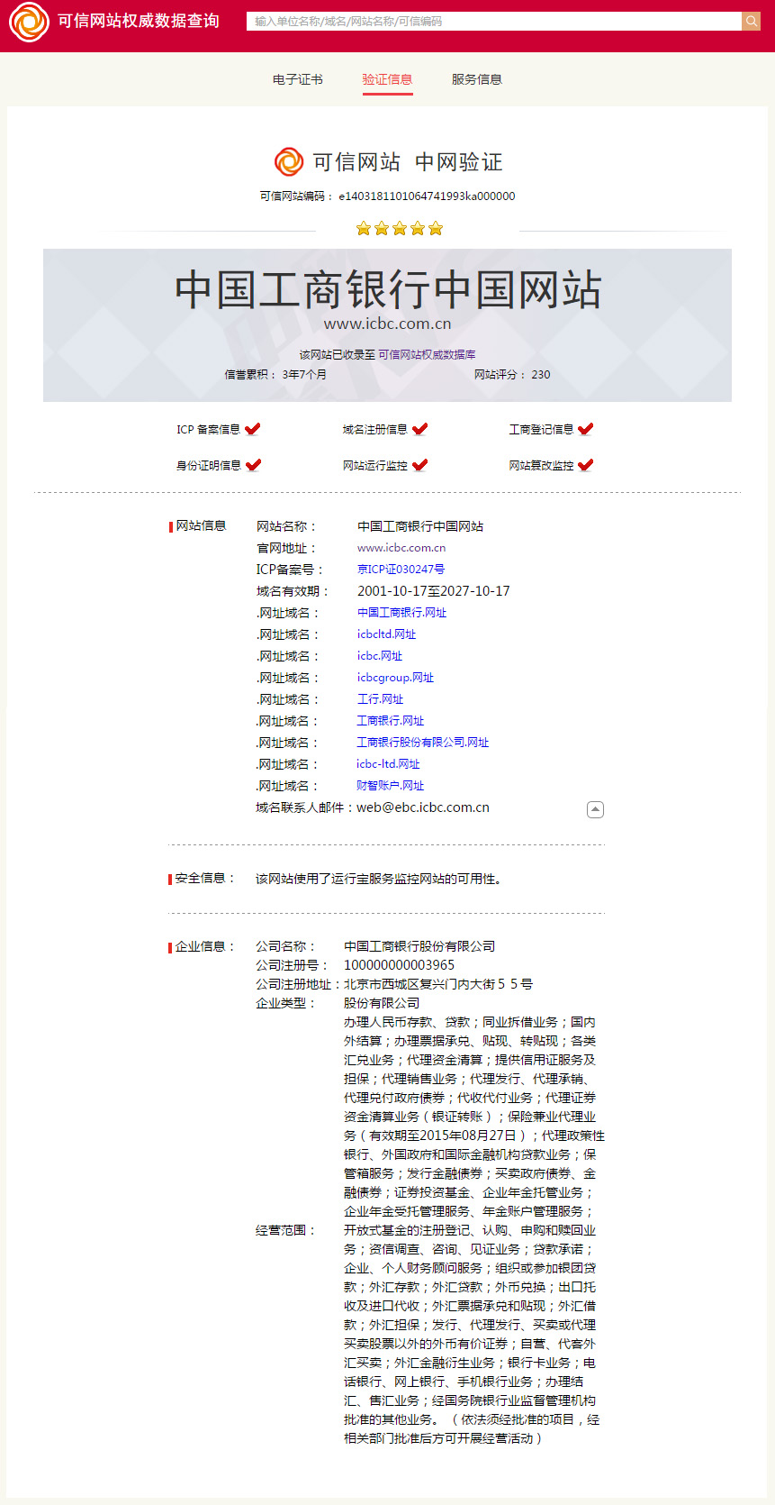The width and height of the screenshot is (775, 1505).
Task: Click the orange swirl logo beside 可信网站
Action: click(289, 162)
